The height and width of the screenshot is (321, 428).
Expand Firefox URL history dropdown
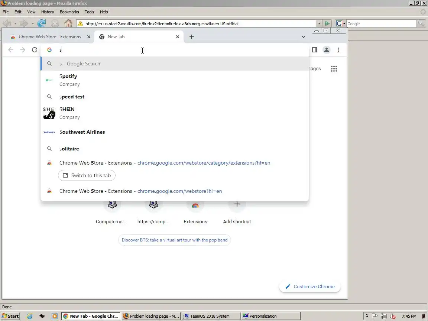click(x=319, y=23)
